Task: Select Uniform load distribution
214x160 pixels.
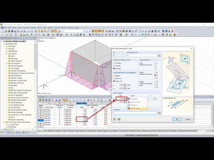Action: [114, 76]
